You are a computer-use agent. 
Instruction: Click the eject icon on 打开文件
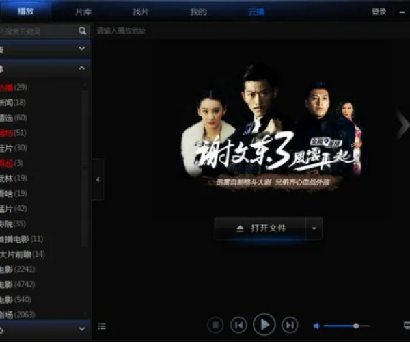coord(240,228)
